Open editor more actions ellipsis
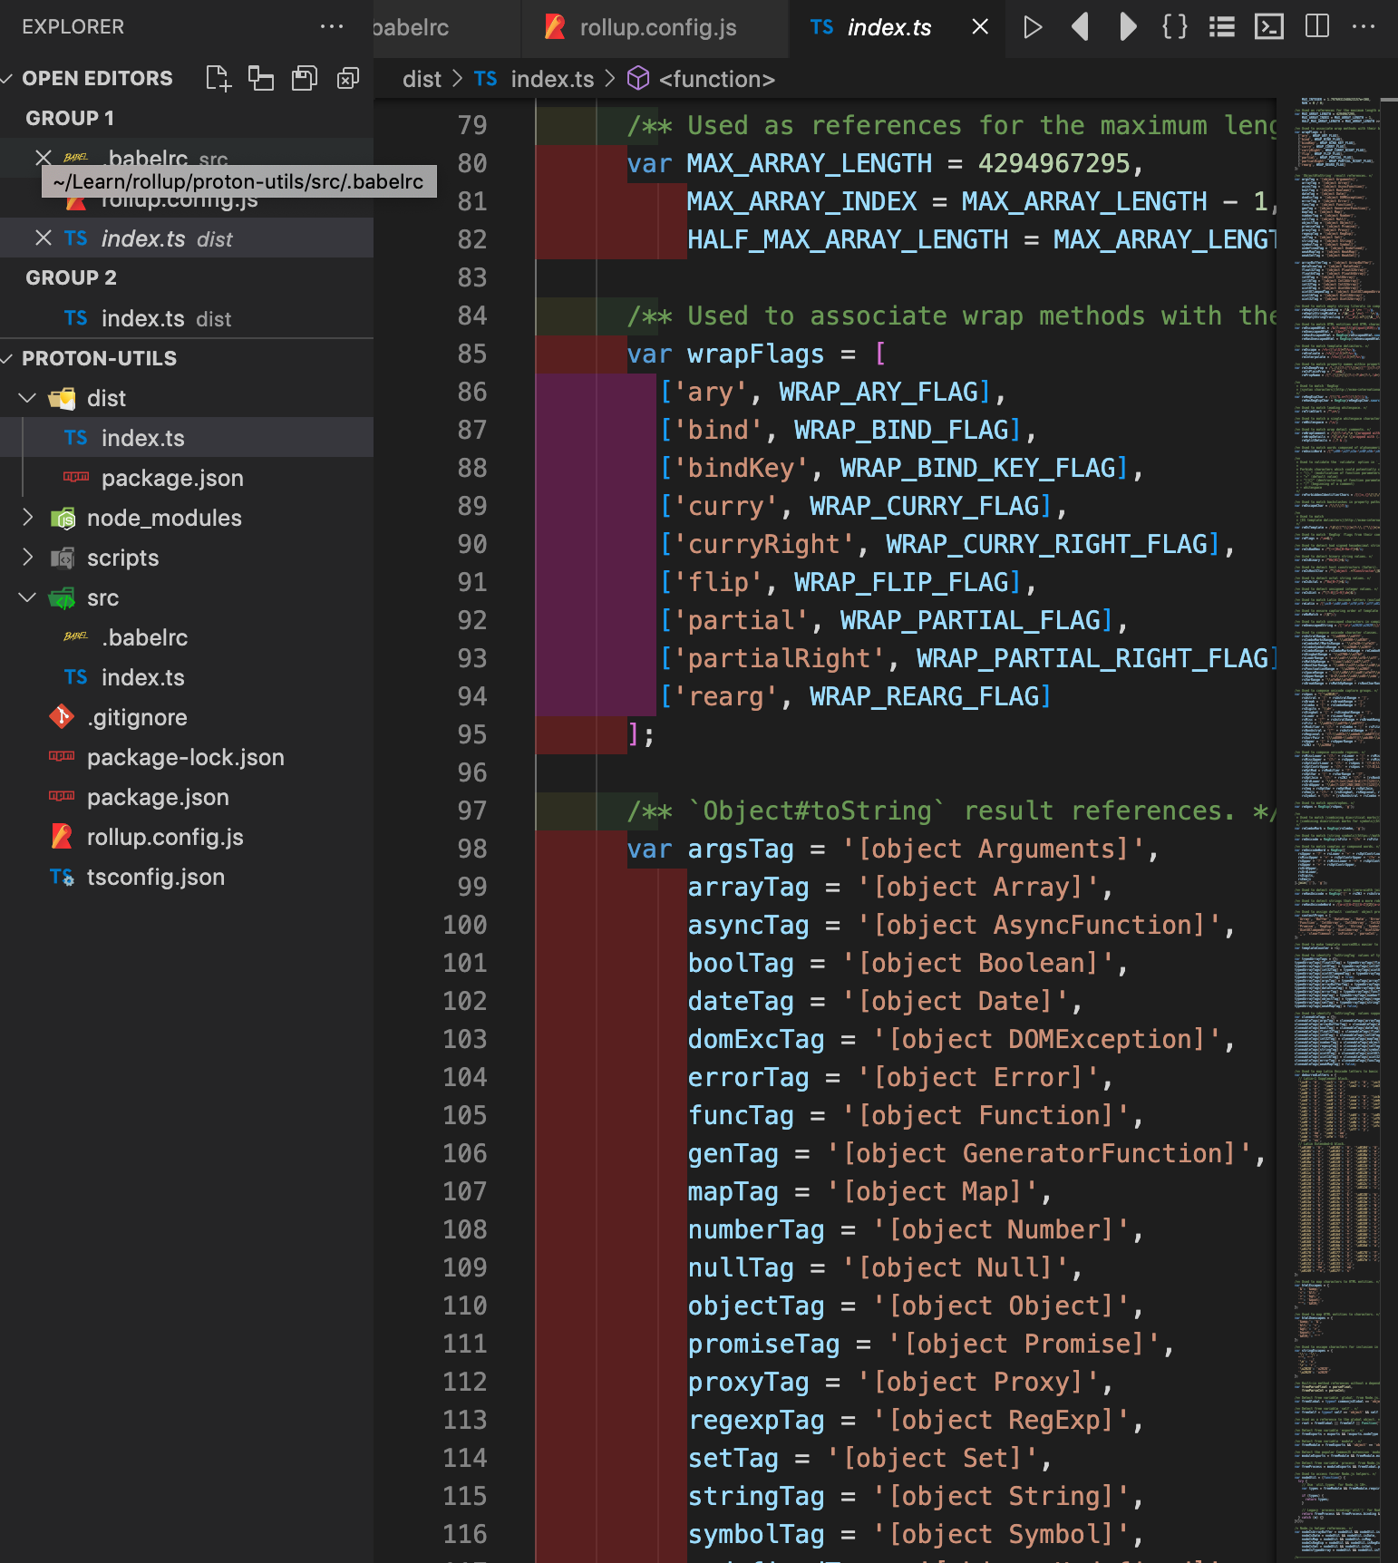The height and width of the screenshot is (1563, 1398). (x=1364, y=27)
